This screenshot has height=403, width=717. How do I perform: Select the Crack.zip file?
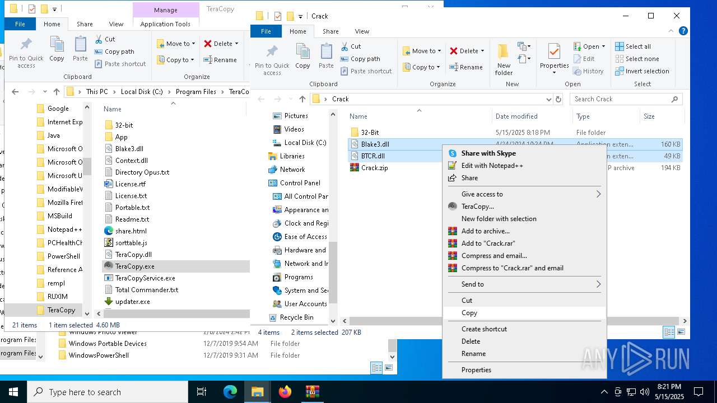pos(374,168)
